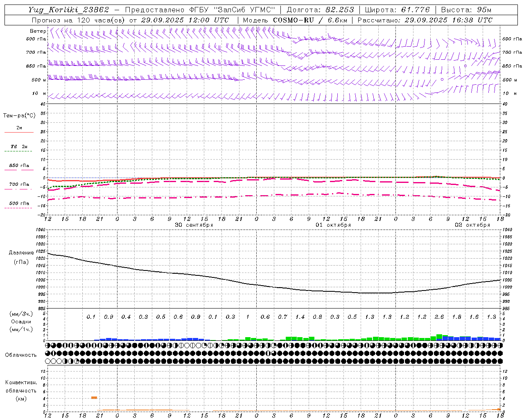Click the Осадки precipitation label
Viewport: 524px width, 419px height.
click(21, 322)
